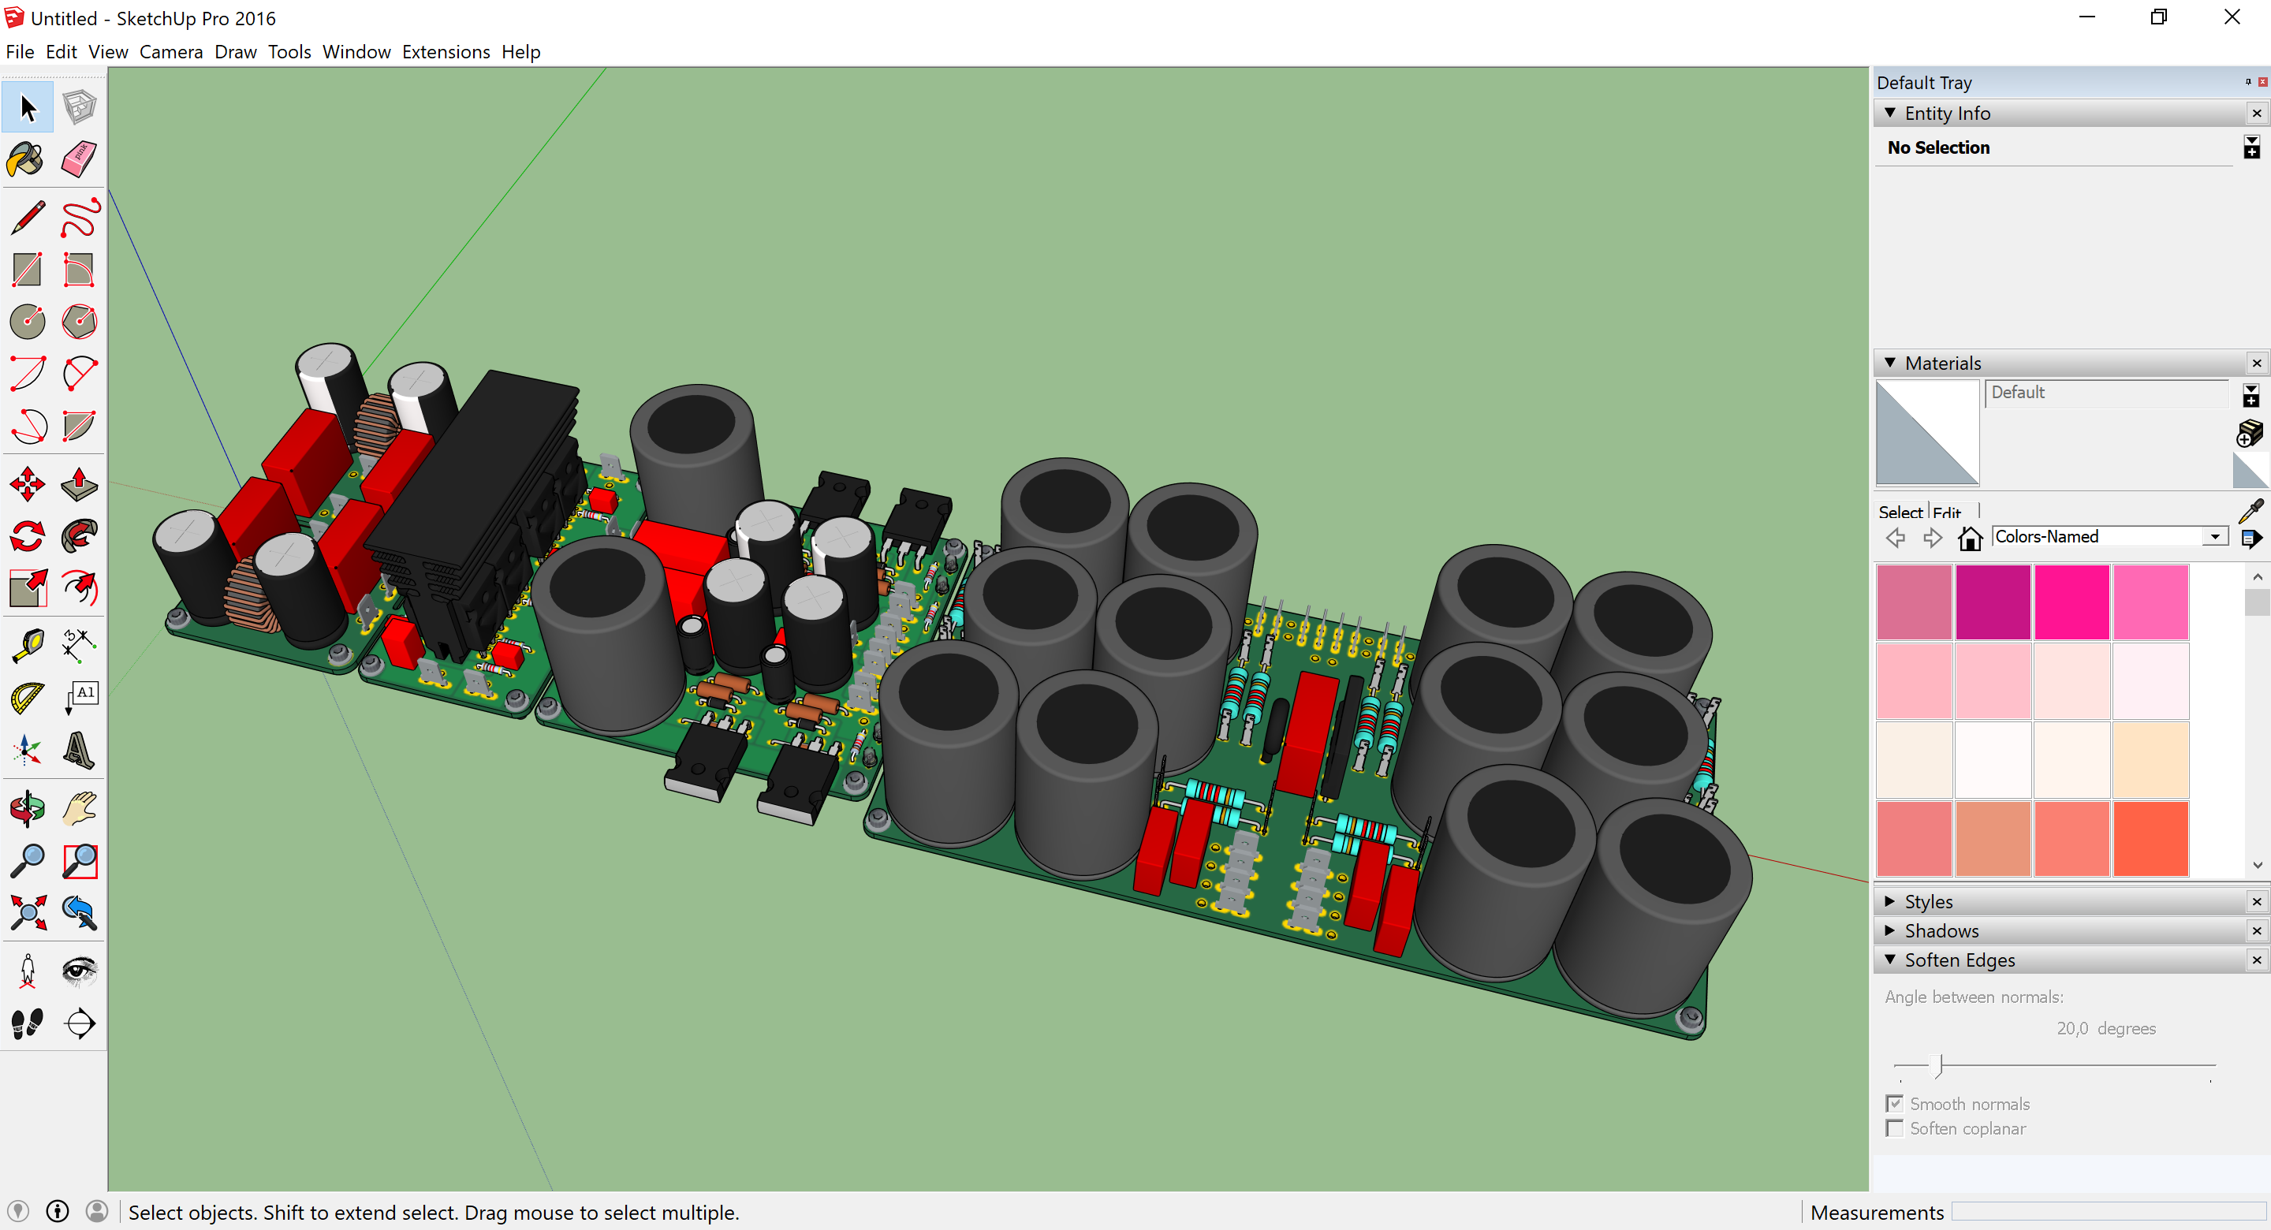
Task: Choose the Section Plane tool
Action: [x=80, y=1023]
